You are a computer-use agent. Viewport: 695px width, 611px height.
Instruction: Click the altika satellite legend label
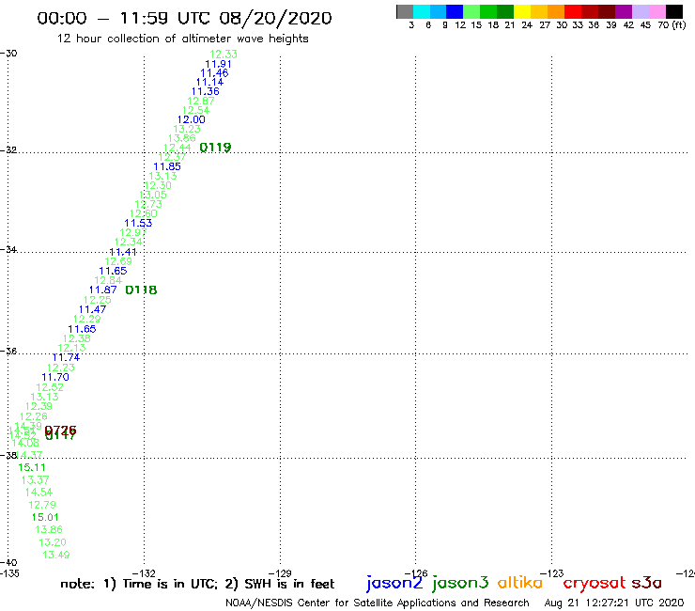[520, 583]
